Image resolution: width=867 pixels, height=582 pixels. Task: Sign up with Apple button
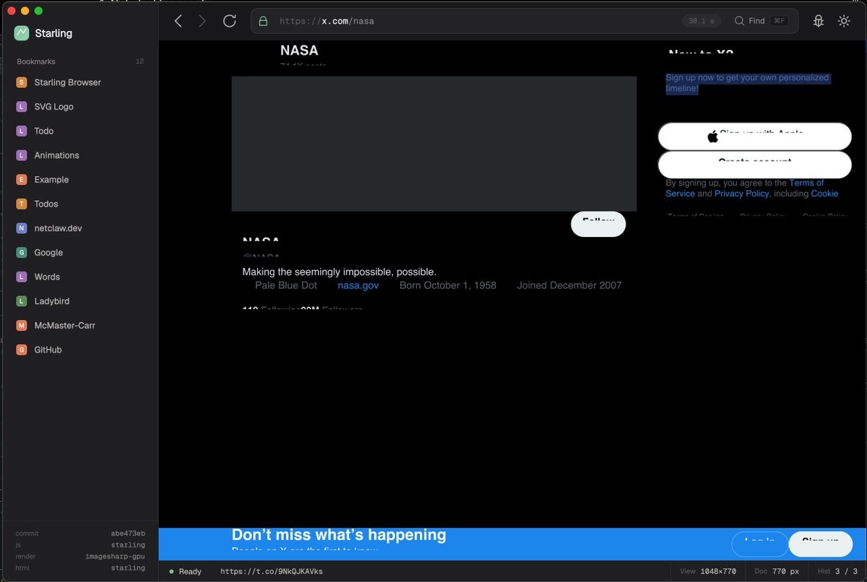pyautogui.click(x=755, y=136)
